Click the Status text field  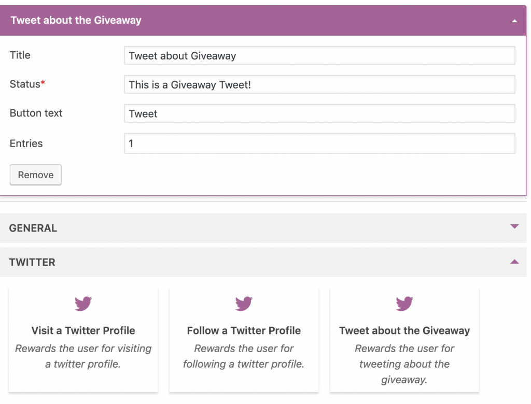pyautogui.click(x=319, y=84)
